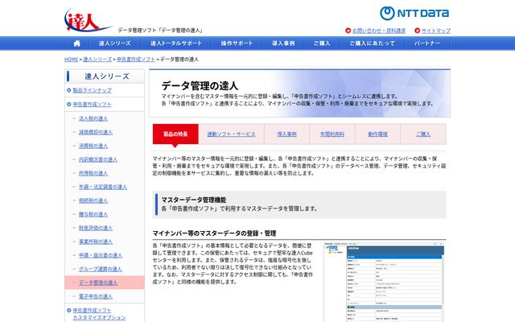The height and width of the screenshot is (322, 515).
Task: Switch to the 導入事例 tab below the banner
Action: pos(286,134)
